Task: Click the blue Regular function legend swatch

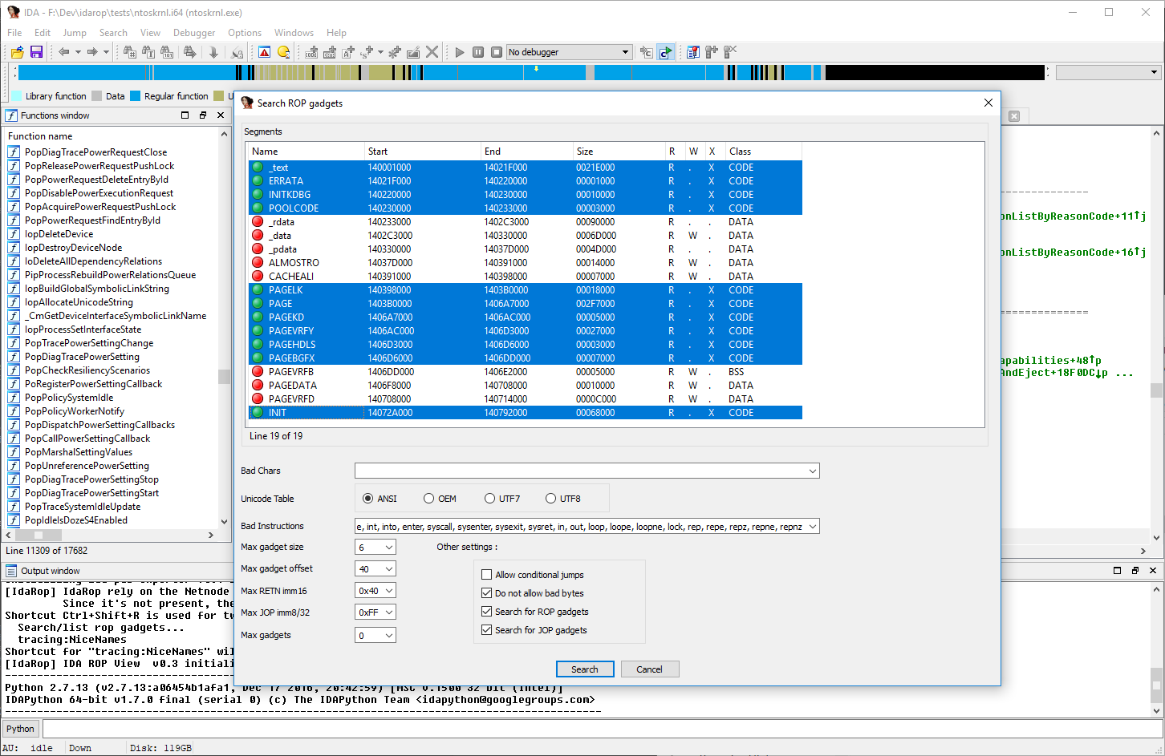Action: click(136, 96)
